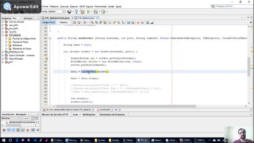
Task: Open the Arquivos panel tab
Action: (6, 18)
